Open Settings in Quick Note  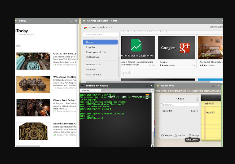click(194, 135)
